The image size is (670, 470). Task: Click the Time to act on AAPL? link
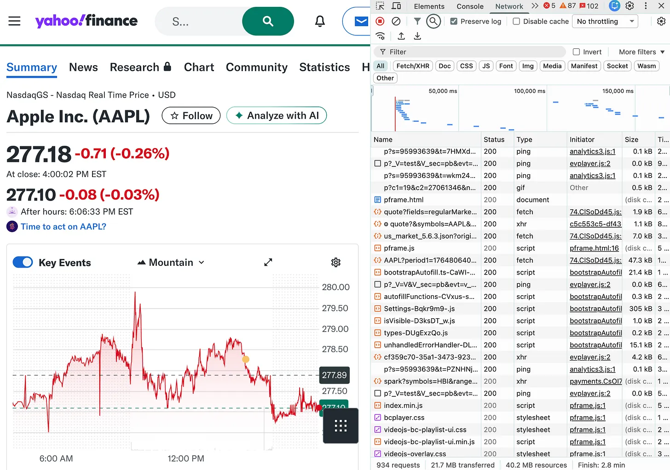click(64, 226)
